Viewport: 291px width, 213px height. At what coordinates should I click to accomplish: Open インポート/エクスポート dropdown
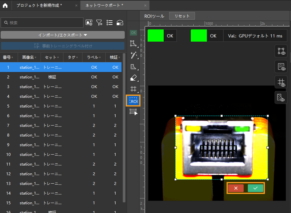(x=63, y=35)
